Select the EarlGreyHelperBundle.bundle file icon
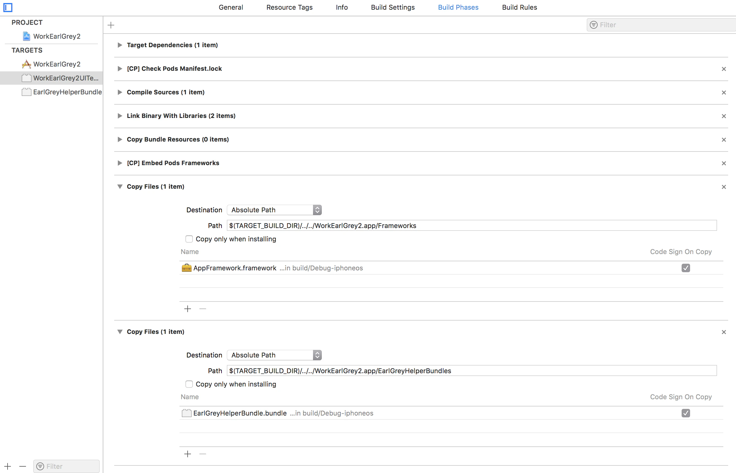The image size is (736, 473). point(186,413)
